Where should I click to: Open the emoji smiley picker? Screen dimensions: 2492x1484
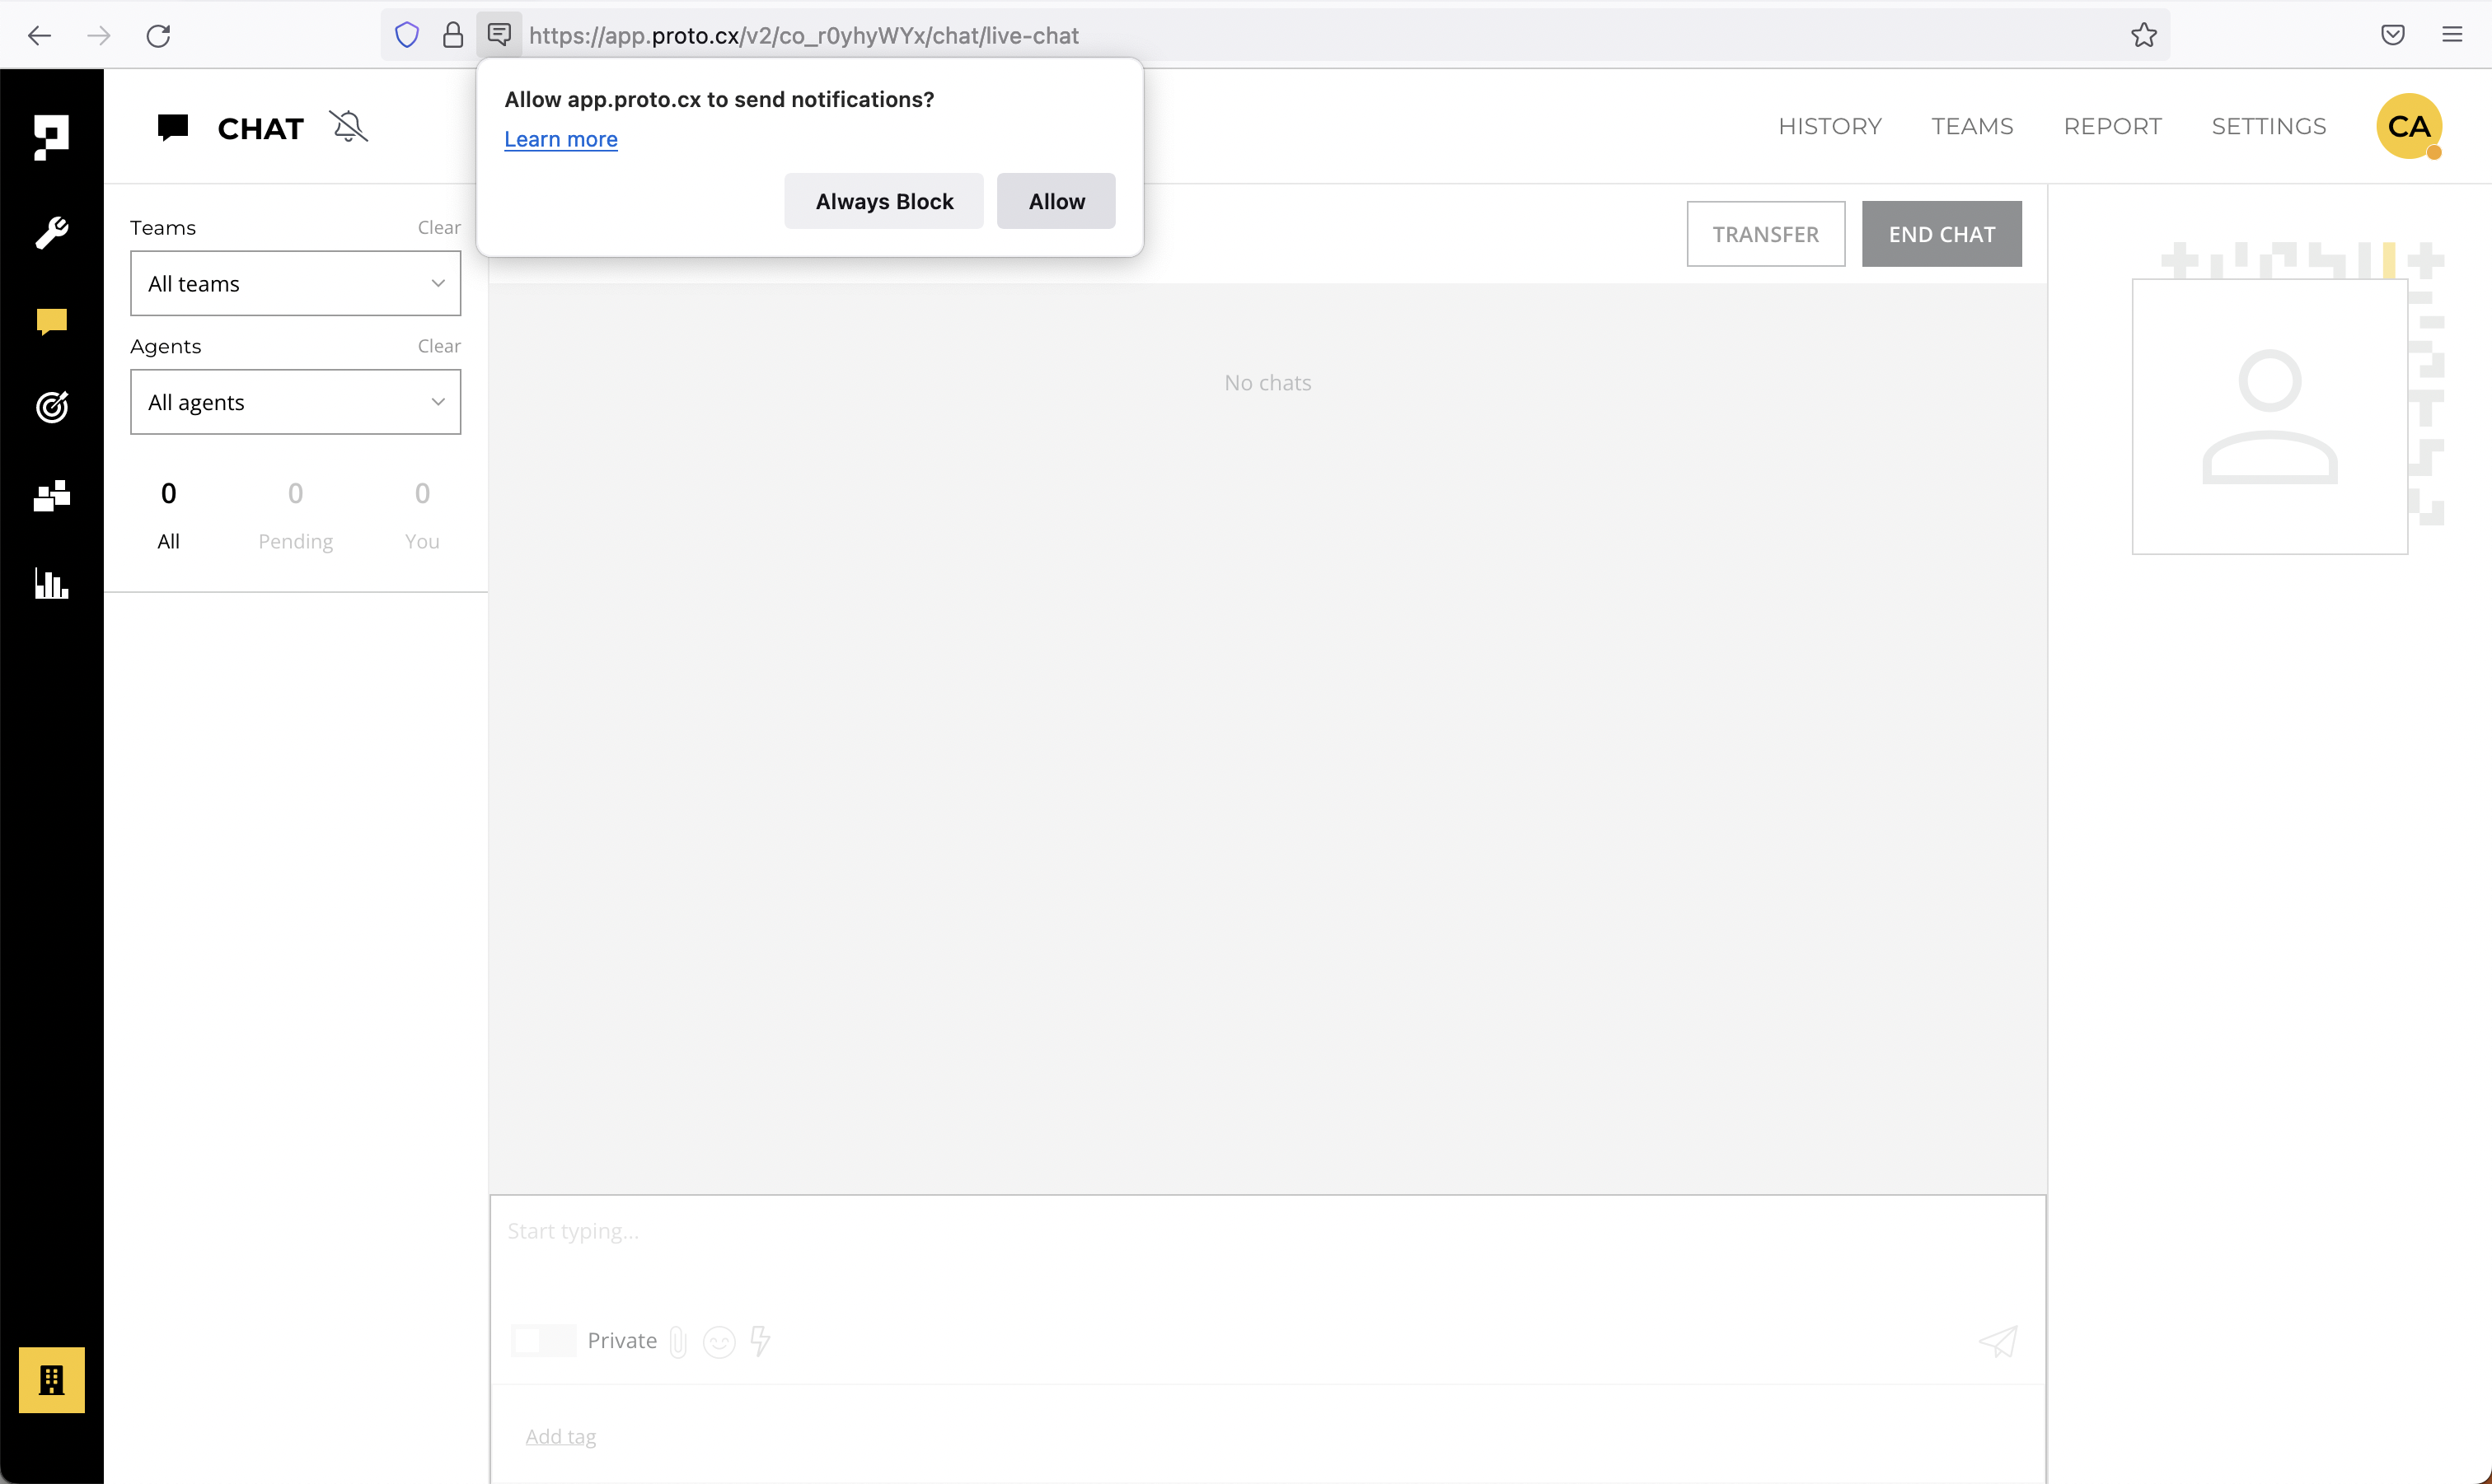coord(719,1341)
